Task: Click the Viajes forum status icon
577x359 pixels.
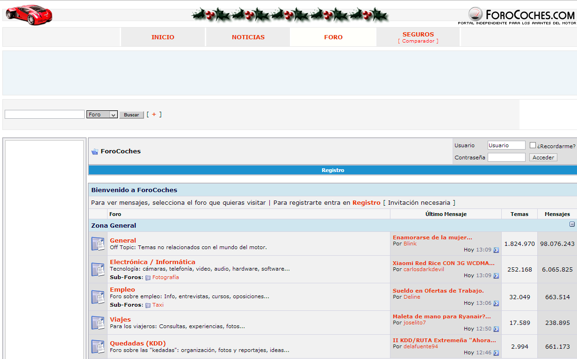Action: click(x=98, y=323)
